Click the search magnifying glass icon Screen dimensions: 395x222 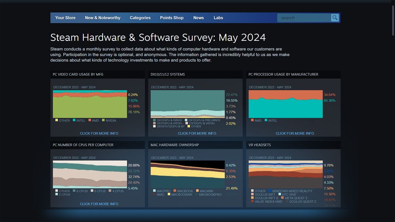(x=334, y=17)
